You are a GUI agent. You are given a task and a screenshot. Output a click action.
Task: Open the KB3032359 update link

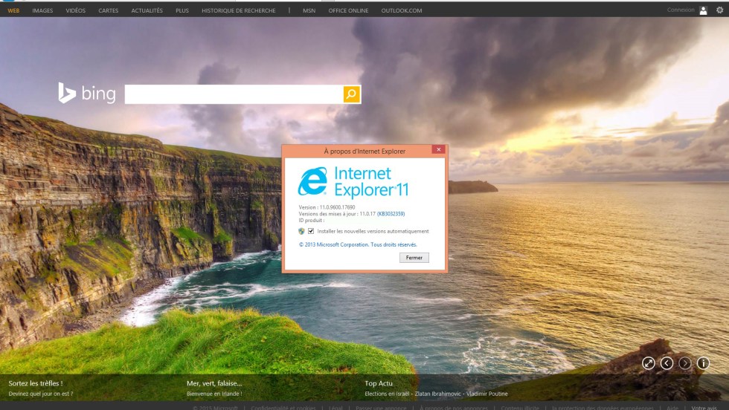[x=391, y=214]
